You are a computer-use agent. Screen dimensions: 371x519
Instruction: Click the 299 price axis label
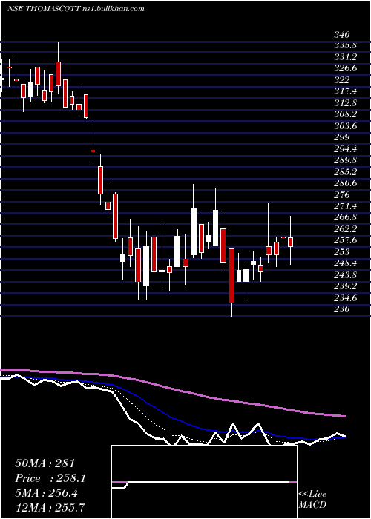(x=342, y=137)
